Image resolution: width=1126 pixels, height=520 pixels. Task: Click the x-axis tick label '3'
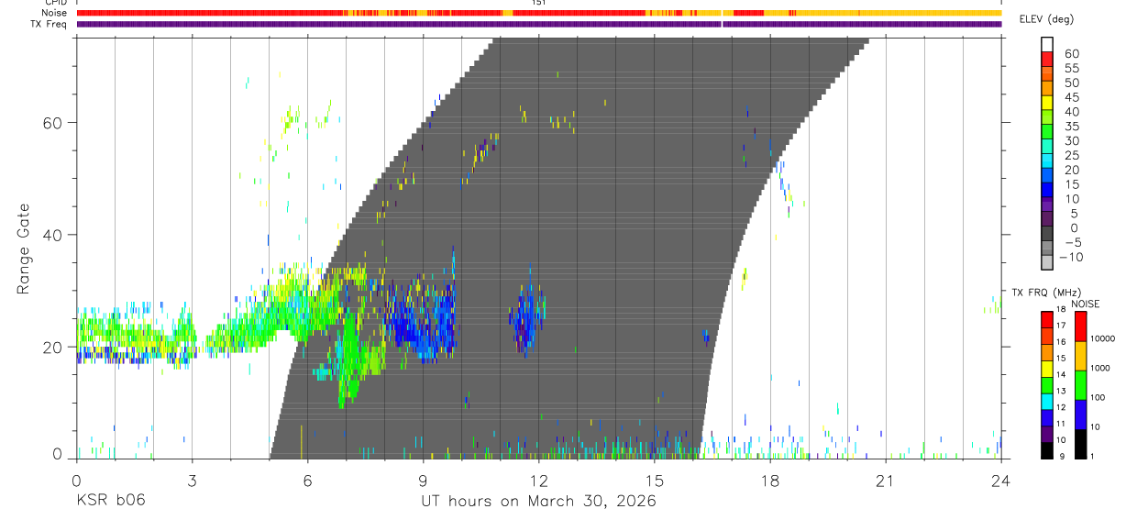pyautogui.click(x=192, y=481)
